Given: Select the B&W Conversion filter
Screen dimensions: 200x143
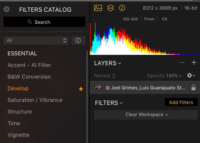Looking at the screenshot, I should point(29,77).
